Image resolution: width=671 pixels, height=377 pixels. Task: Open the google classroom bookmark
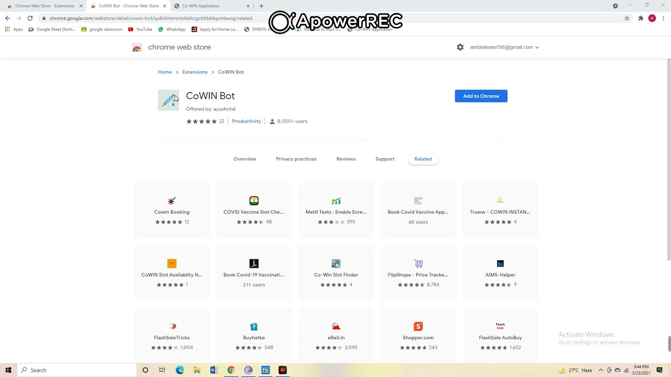(102, 29)
